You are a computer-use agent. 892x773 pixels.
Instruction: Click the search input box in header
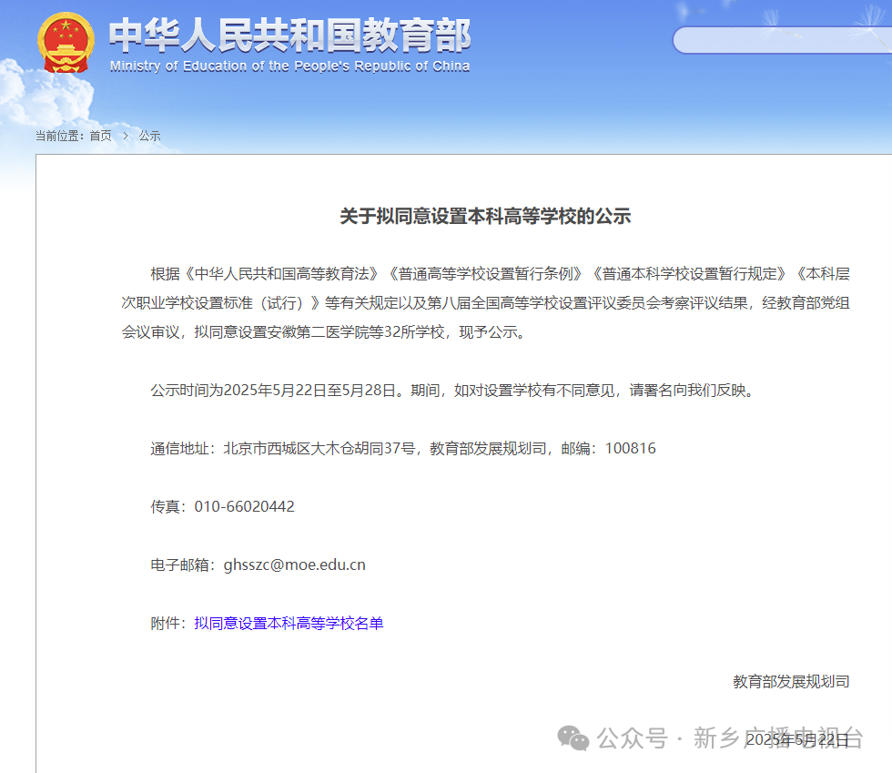(x=782, y=40)
